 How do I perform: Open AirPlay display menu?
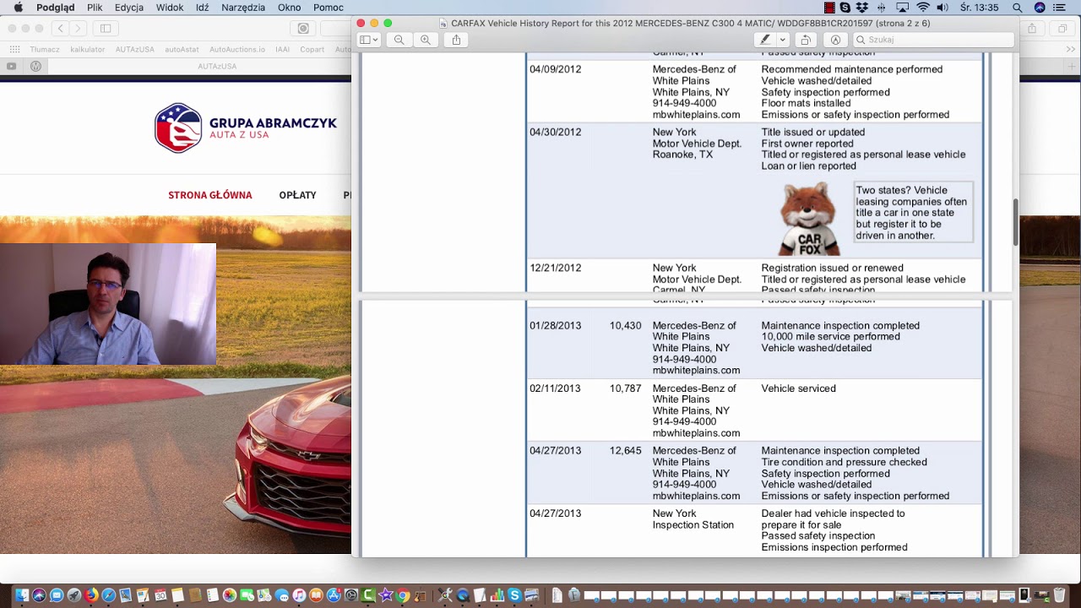(902, 8)
